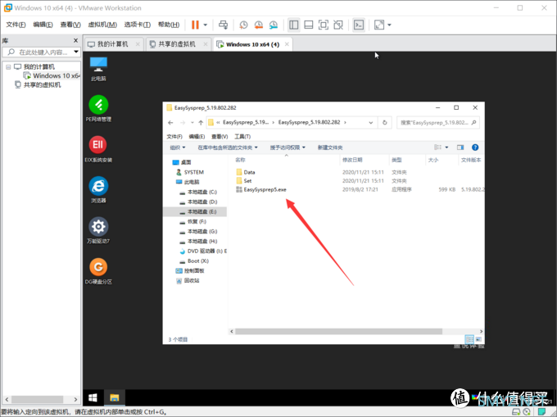
Task: Collapse the 我的计算机 tree node
Action: [x=8, y=67]
